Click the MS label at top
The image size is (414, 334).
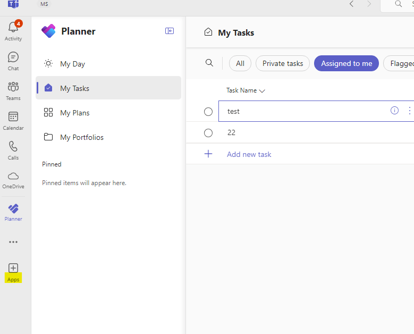pyautogui.click(x=44, y=4)
